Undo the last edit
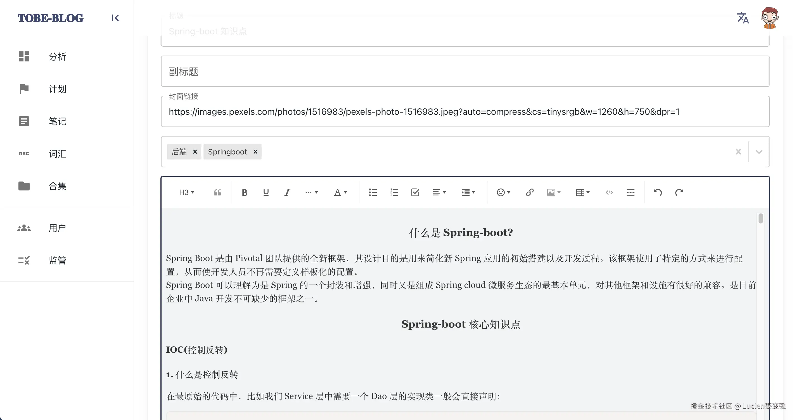The image size is (796, 420). click(x=658, y=192)
